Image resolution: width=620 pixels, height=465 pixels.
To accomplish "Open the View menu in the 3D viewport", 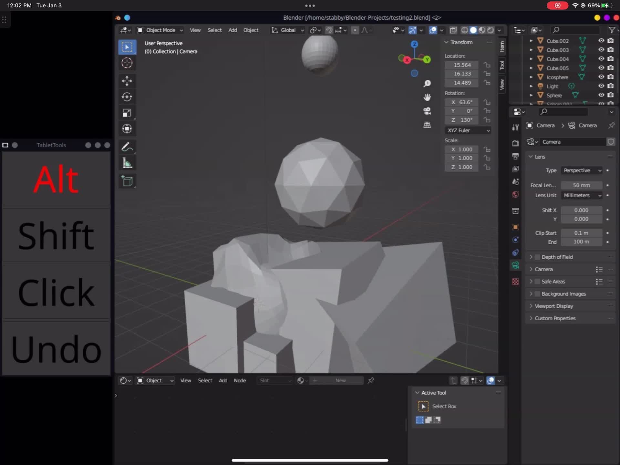I will pyautogui.click(x=195, y=30).
